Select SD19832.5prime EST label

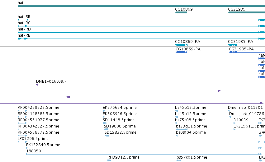point(121,132)
